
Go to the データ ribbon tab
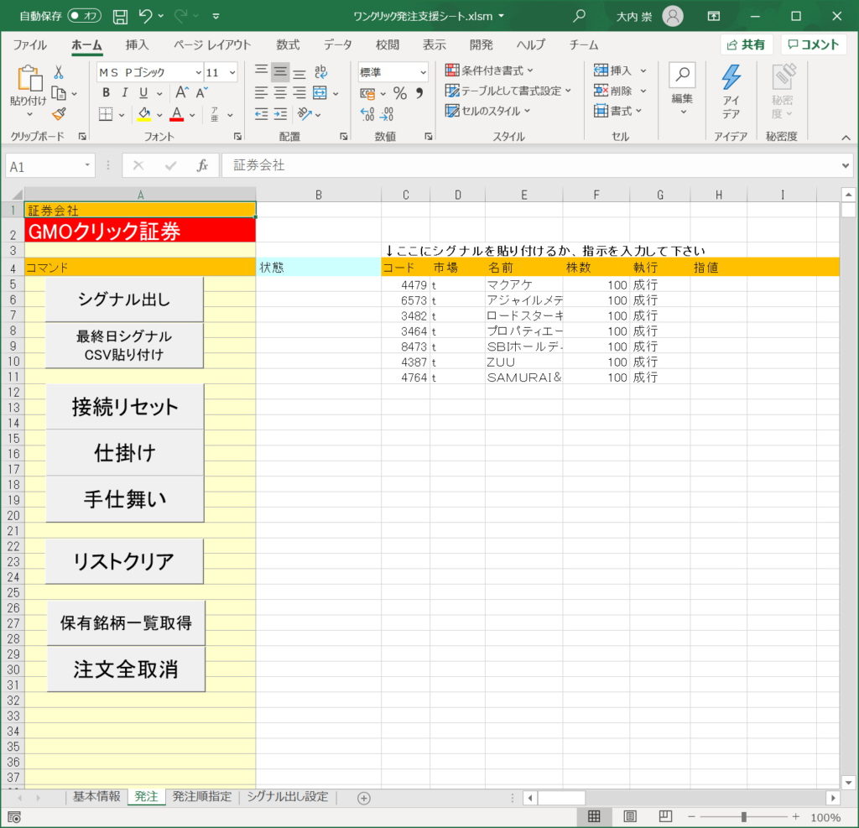(337, 45)
